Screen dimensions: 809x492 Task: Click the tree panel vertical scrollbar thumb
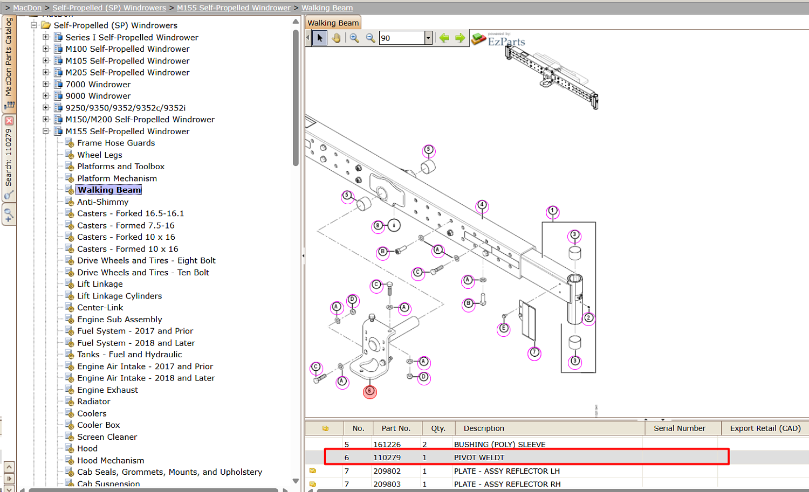pos(296,98)
